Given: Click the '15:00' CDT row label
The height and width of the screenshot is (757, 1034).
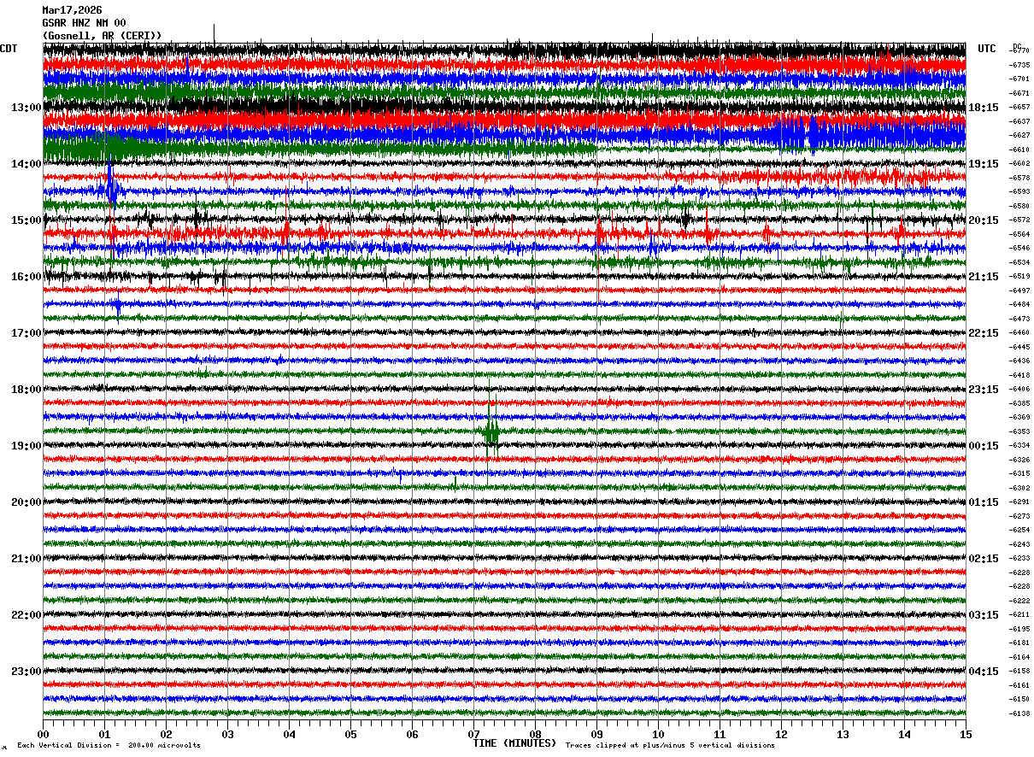Looking at the screenshot, I should tap(26, 220).
